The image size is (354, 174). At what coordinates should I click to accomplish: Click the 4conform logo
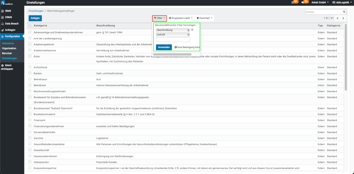8,3
